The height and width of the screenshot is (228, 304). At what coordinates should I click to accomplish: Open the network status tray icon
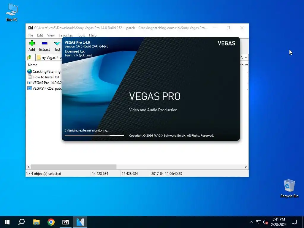[x=259, y=222]
